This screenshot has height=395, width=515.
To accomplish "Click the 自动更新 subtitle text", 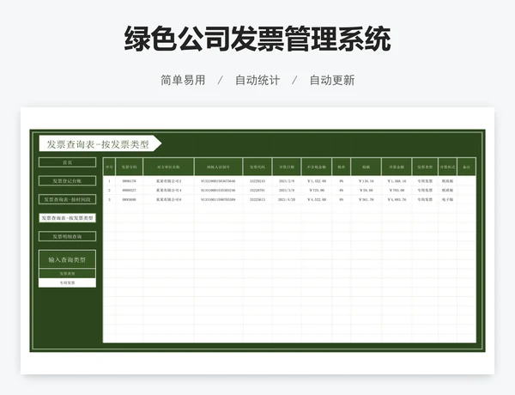I will (332, 80).
